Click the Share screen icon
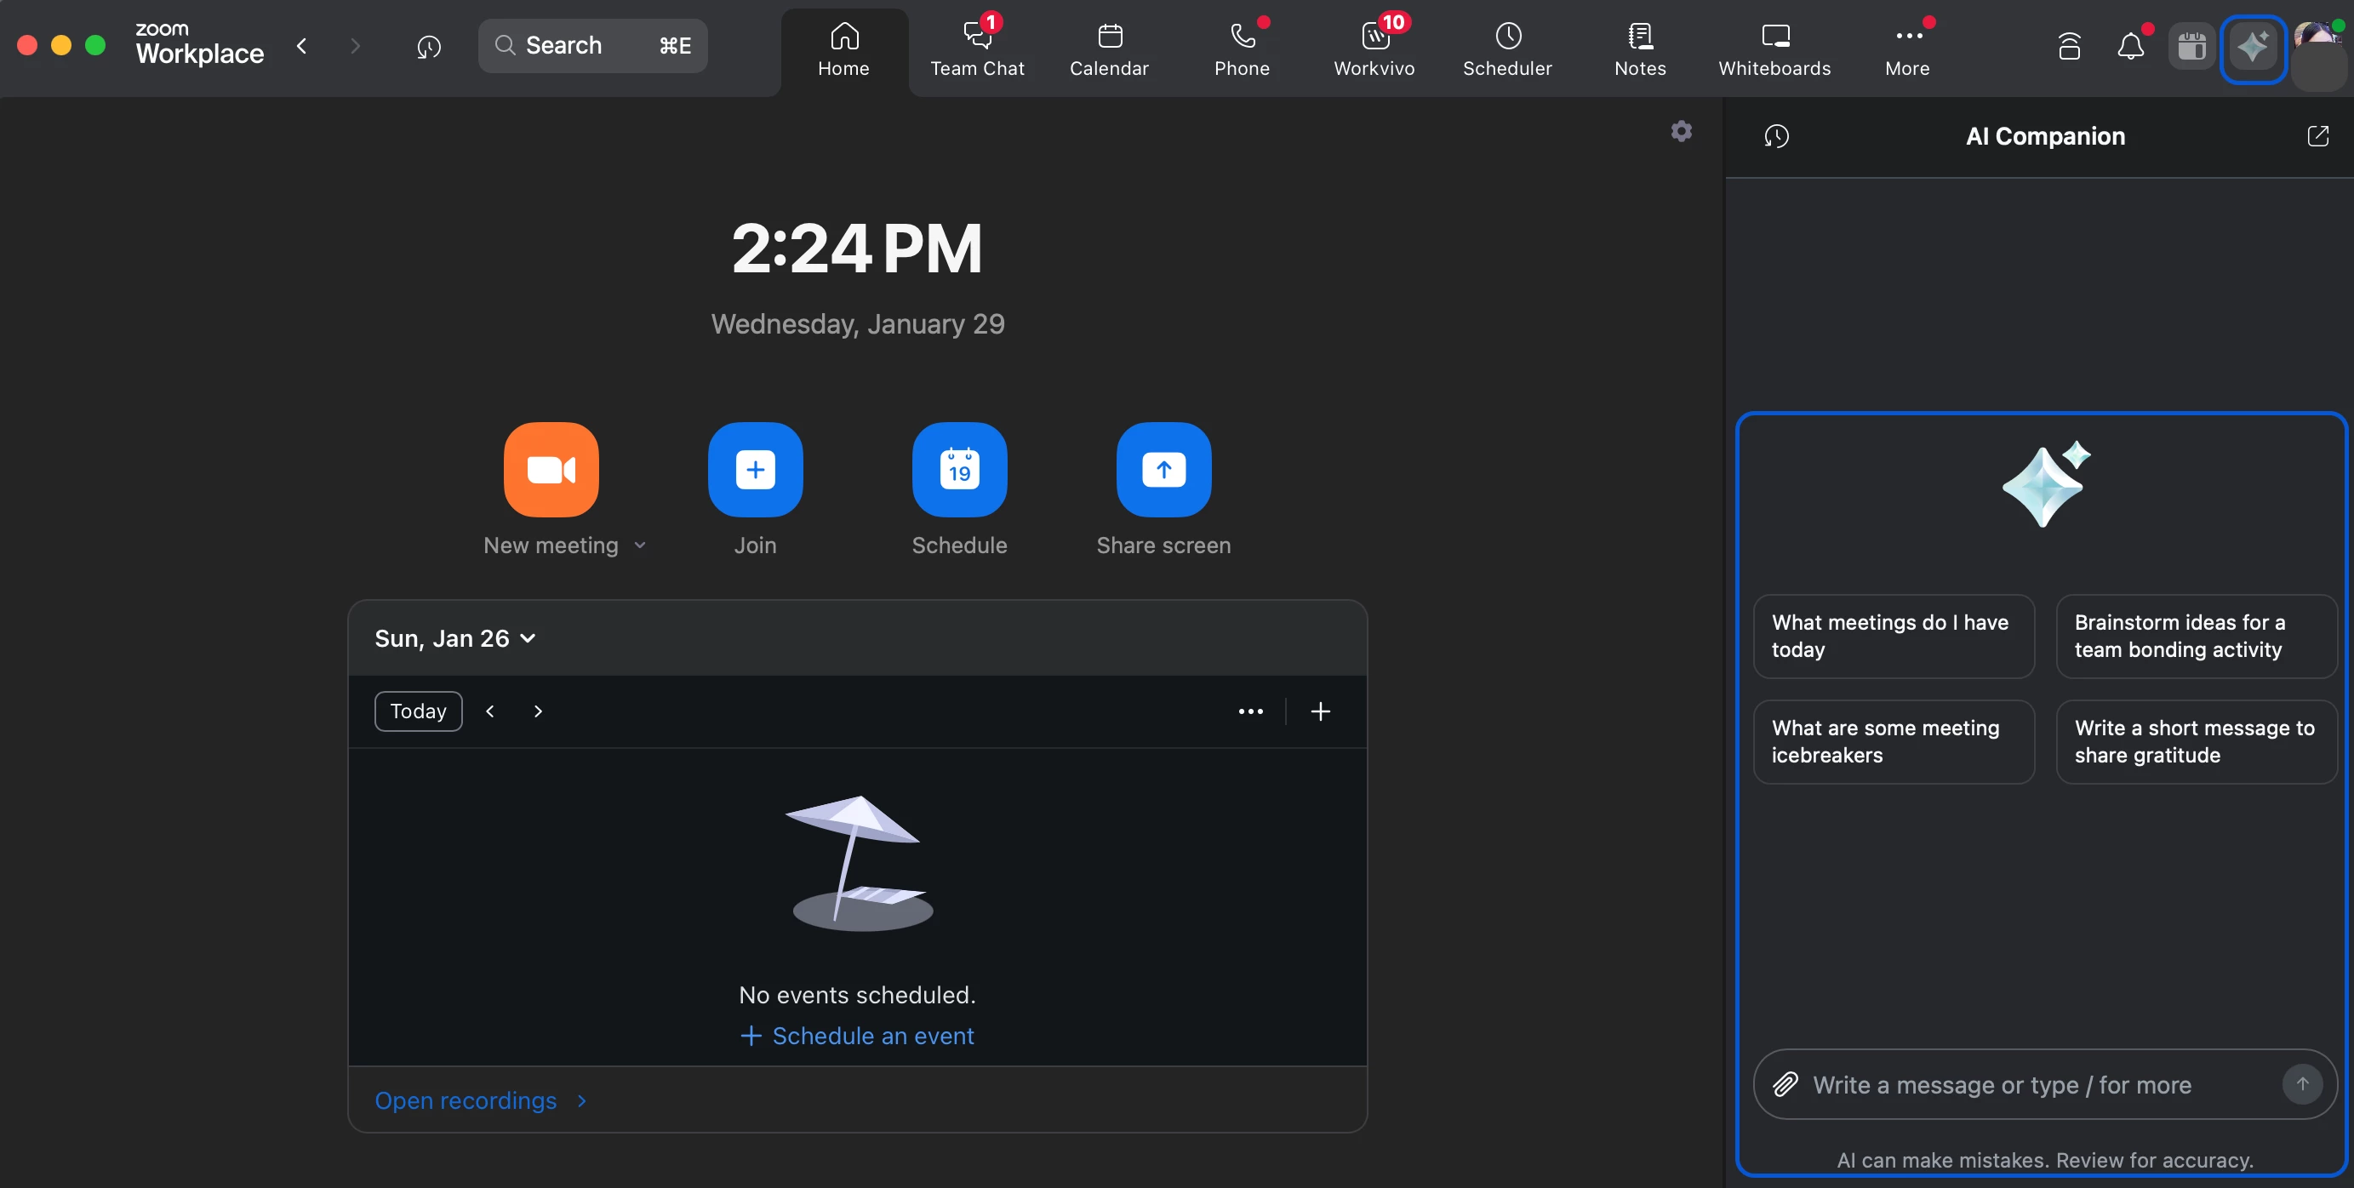Screen dimensions: 2354x1188 coord(1163,470)
